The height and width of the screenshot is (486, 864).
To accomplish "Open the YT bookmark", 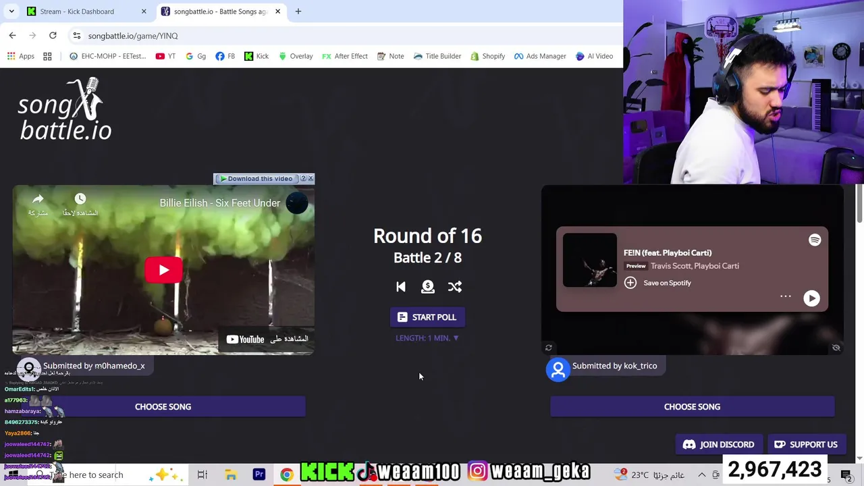I will [165, 56].
